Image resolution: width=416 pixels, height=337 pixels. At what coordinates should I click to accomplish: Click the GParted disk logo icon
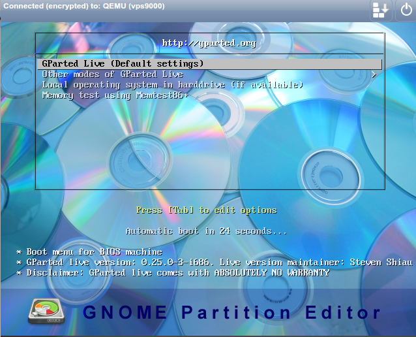click(x=45, y=310)
